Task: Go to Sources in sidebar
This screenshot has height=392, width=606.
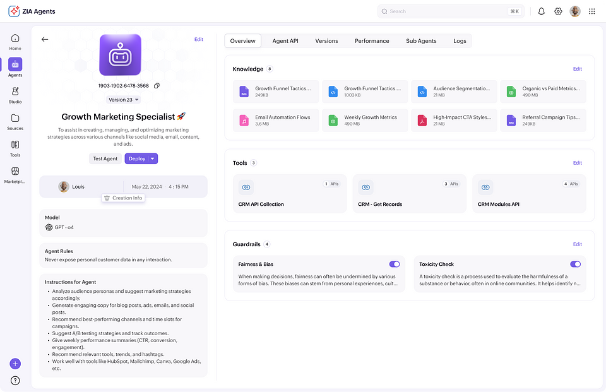Action: pos(15,122)
